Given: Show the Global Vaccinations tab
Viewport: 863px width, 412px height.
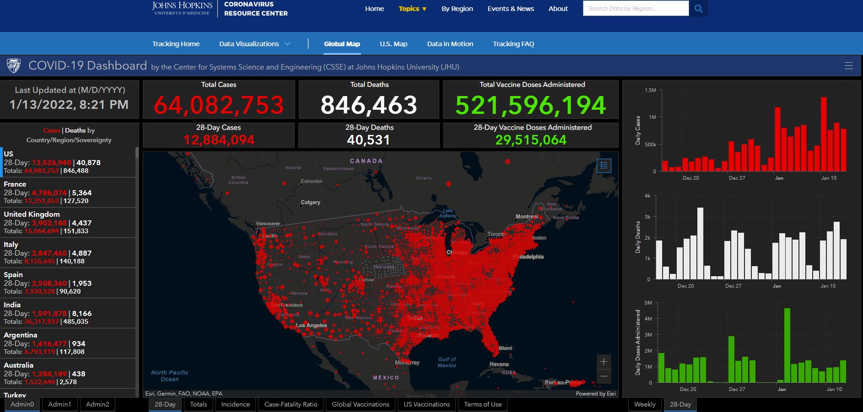Looking at the screenshot, I should tap(361, 404).
